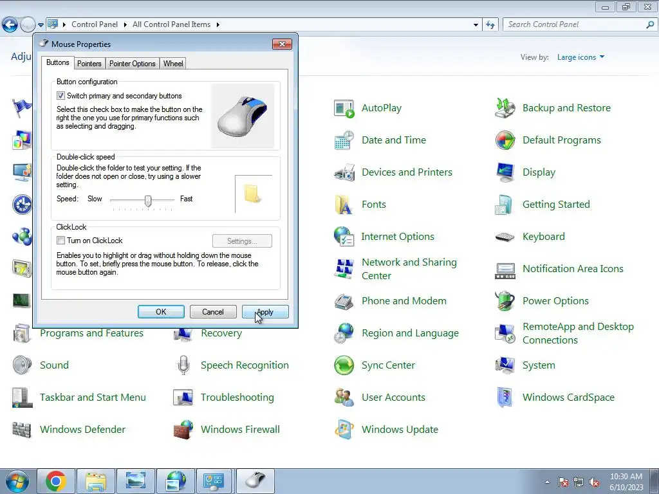Open Windows Explorer from taskbar
659x494 pixels.
95,481
